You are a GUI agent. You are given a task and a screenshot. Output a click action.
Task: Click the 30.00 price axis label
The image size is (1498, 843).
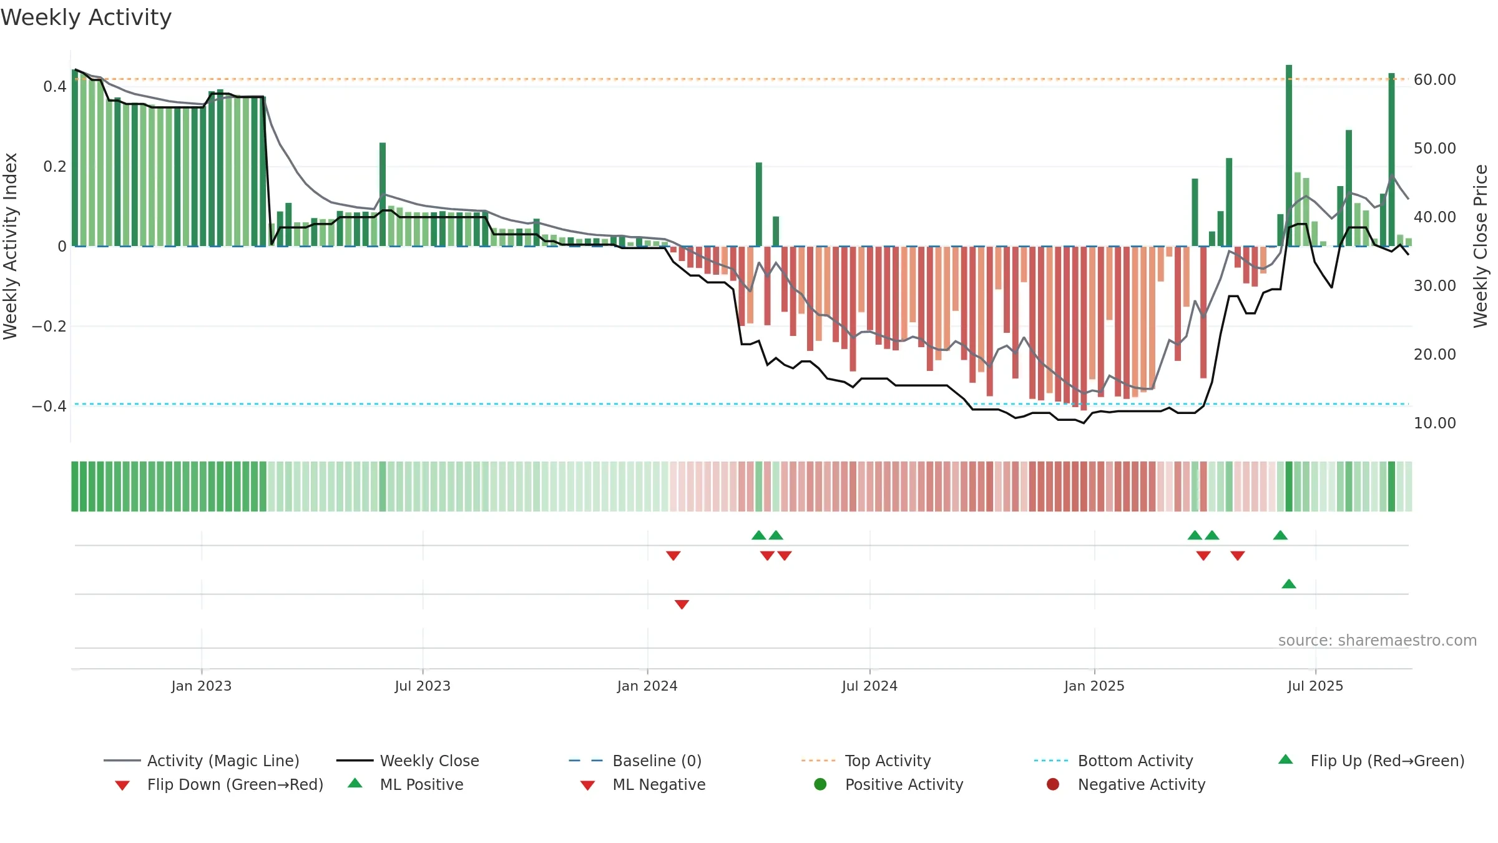tap(1434, 285)
